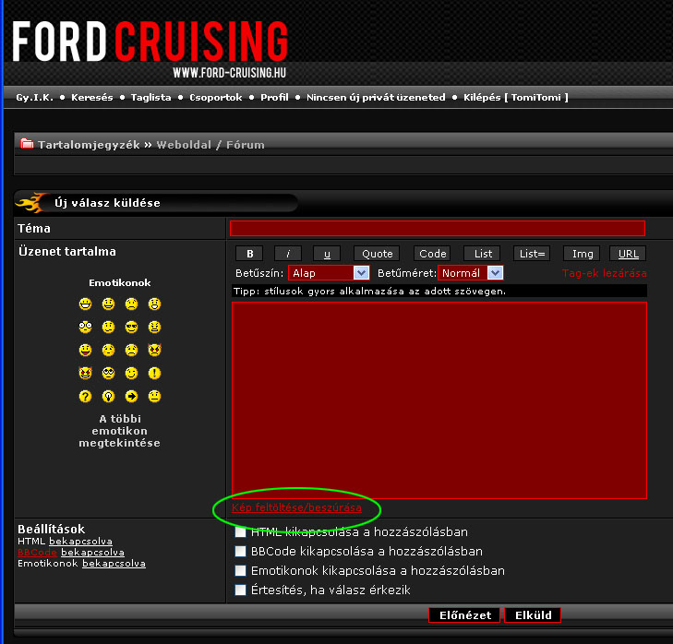This screenshot has width=673, height=644.
Task: Insert the Wink emoticon
Action: [131, 374]
